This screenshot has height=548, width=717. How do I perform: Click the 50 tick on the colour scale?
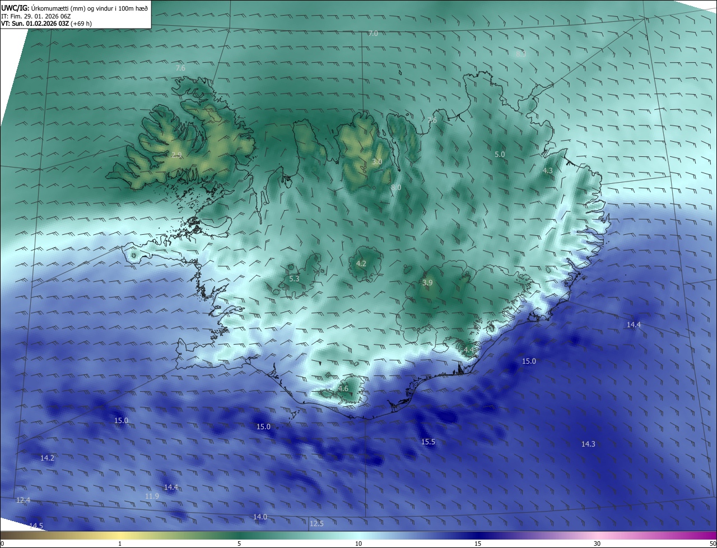[713, 544]
